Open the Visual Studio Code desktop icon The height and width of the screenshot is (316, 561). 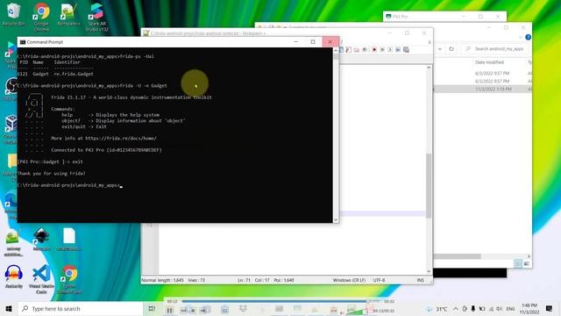(x=41, y=279)
